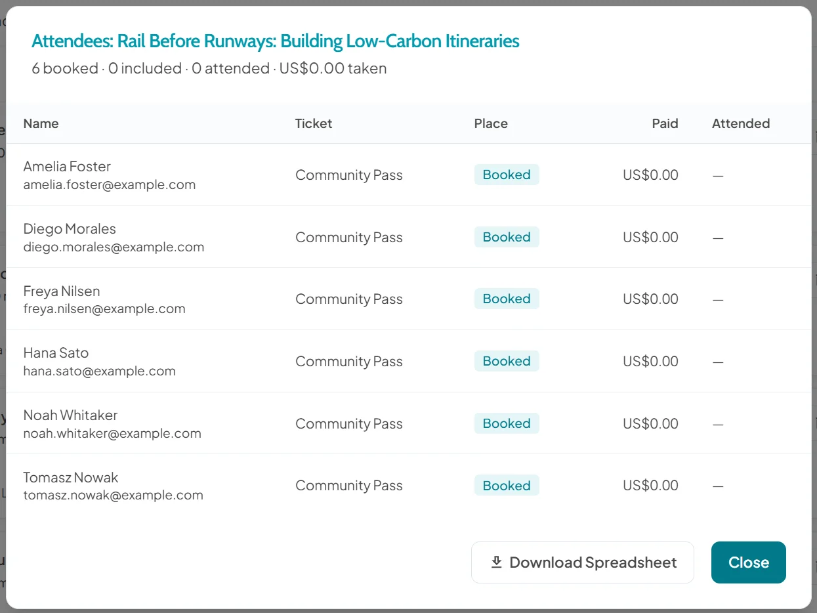Select the attendee name Freya Nilsen
The height and width of the screenshot is (613, 817).
point(62,291)
